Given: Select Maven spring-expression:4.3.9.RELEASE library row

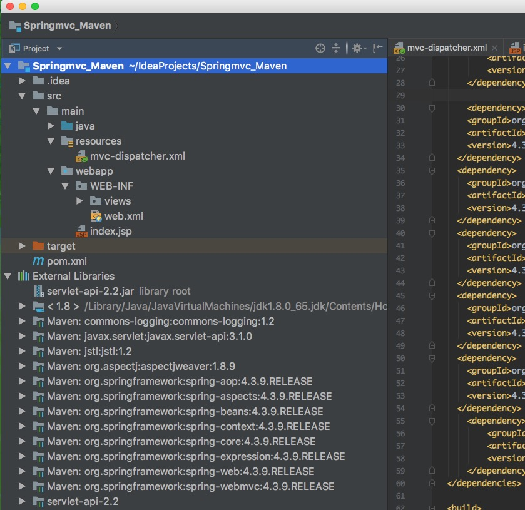Looking at the screenshot, I should pos(194,456).
